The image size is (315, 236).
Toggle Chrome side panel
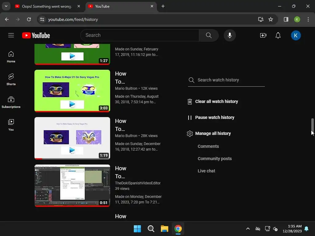point(286,19)
